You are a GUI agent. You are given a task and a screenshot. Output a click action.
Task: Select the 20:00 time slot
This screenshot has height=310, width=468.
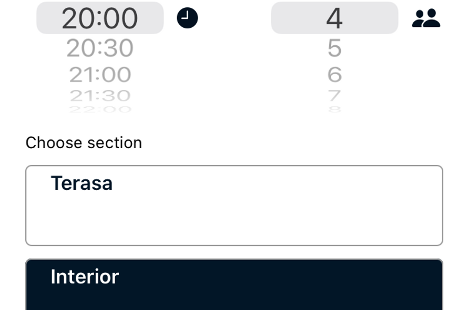click(x=100, y=18)
